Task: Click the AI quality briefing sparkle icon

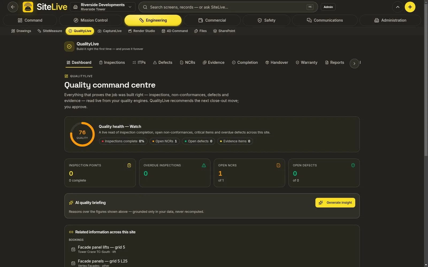Action: pos(71,203)
